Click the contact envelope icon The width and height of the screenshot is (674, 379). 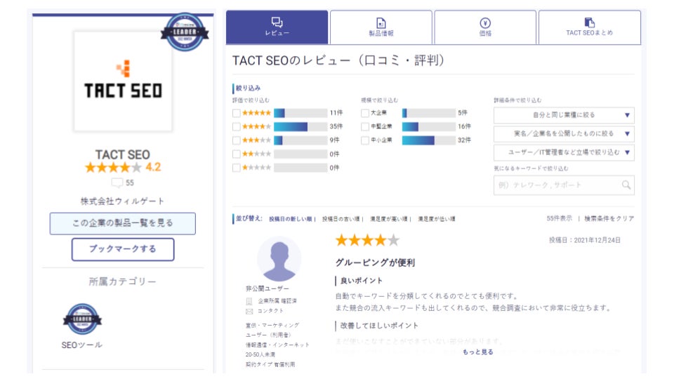coord(249,311)
